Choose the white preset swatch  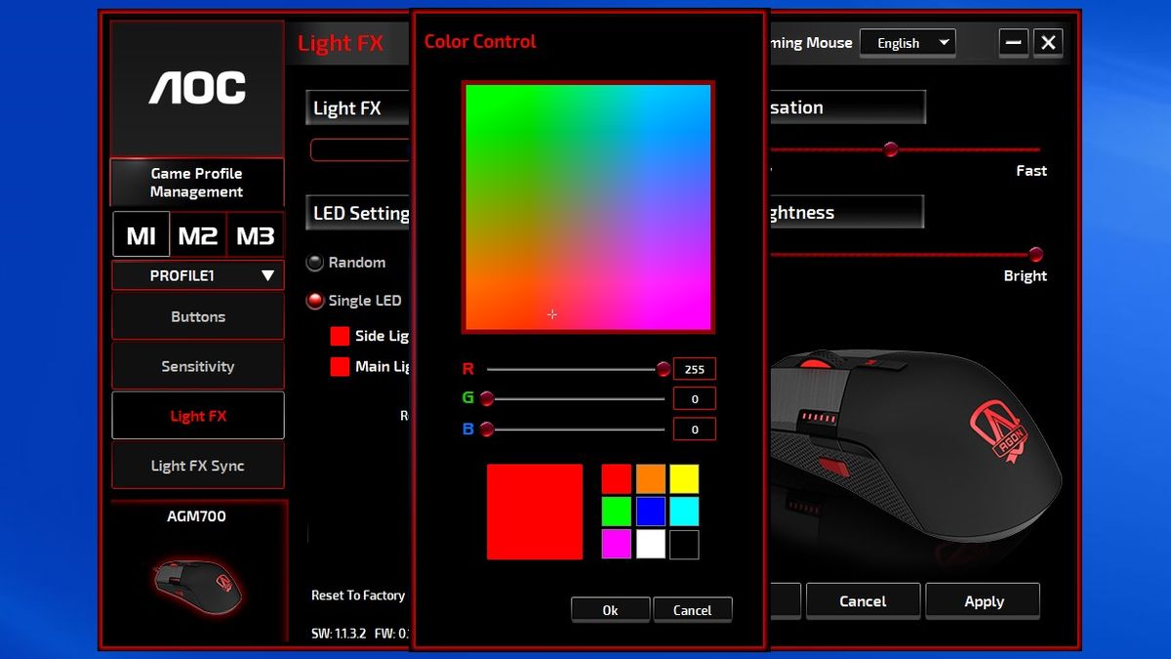click(x=651, y=544)
